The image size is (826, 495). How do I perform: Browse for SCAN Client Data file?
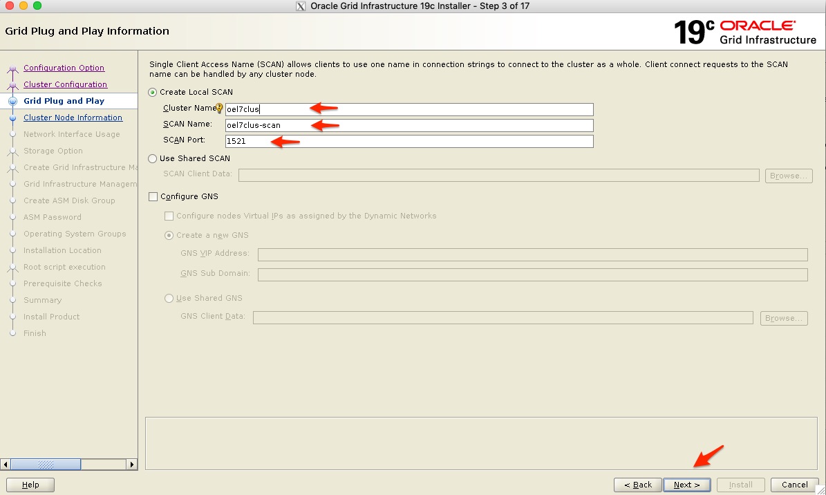(x=789, y=176)
